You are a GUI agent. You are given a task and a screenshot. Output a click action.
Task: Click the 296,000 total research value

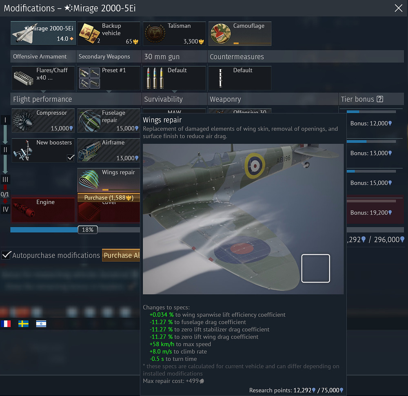[x=389, y=239]
